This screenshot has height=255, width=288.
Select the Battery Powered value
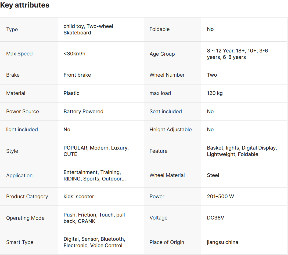pyautogui.click(x=83, y=112)
